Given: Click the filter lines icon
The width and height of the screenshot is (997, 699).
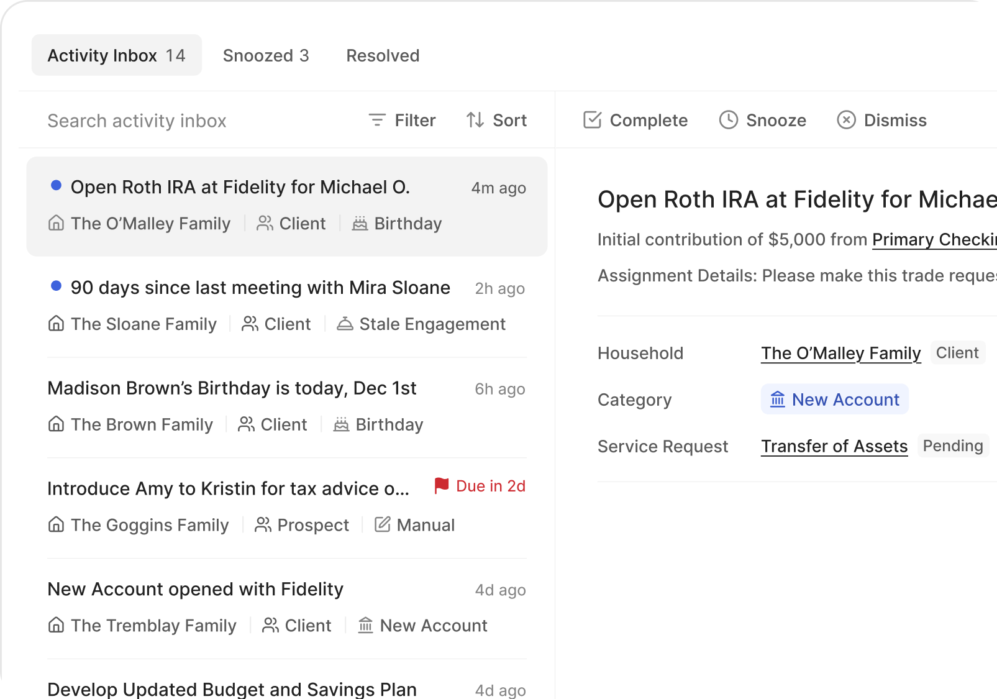Looking at the screenshot, I should click(x=377, y=120).
